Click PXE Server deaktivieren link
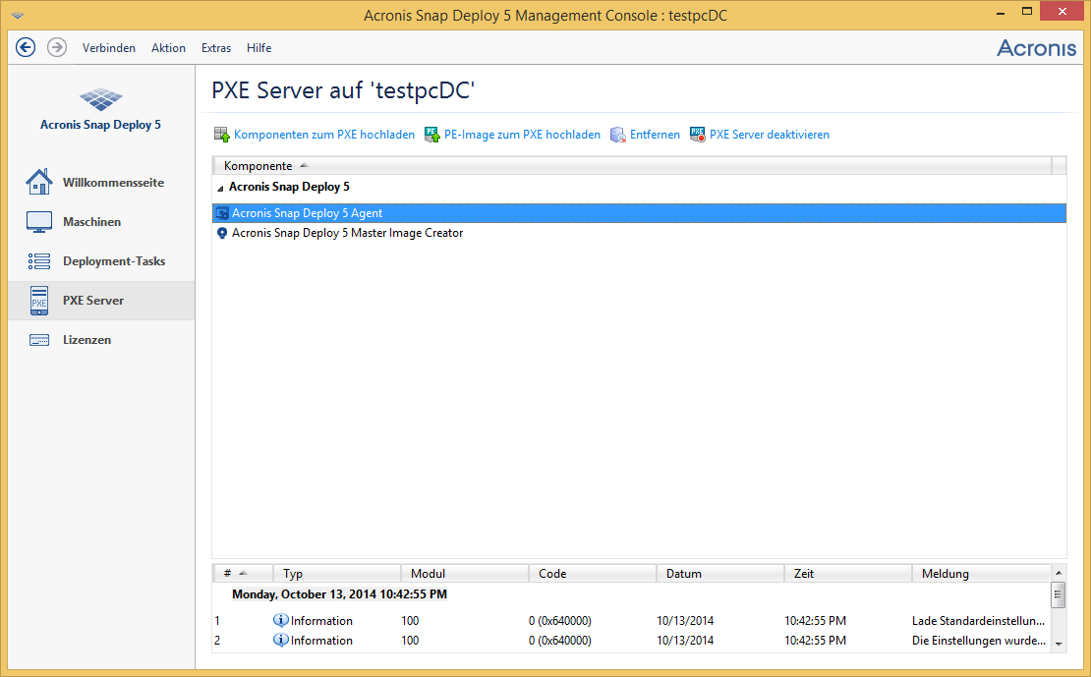1091x677 pixels. tap(770, 135)
